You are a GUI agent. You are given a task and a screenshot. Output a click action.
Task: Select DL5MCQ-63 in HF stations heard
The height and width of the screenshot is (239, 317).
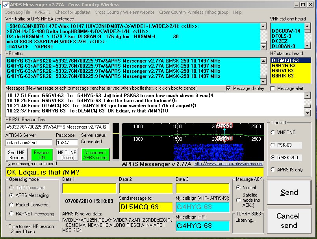[291, 61]
